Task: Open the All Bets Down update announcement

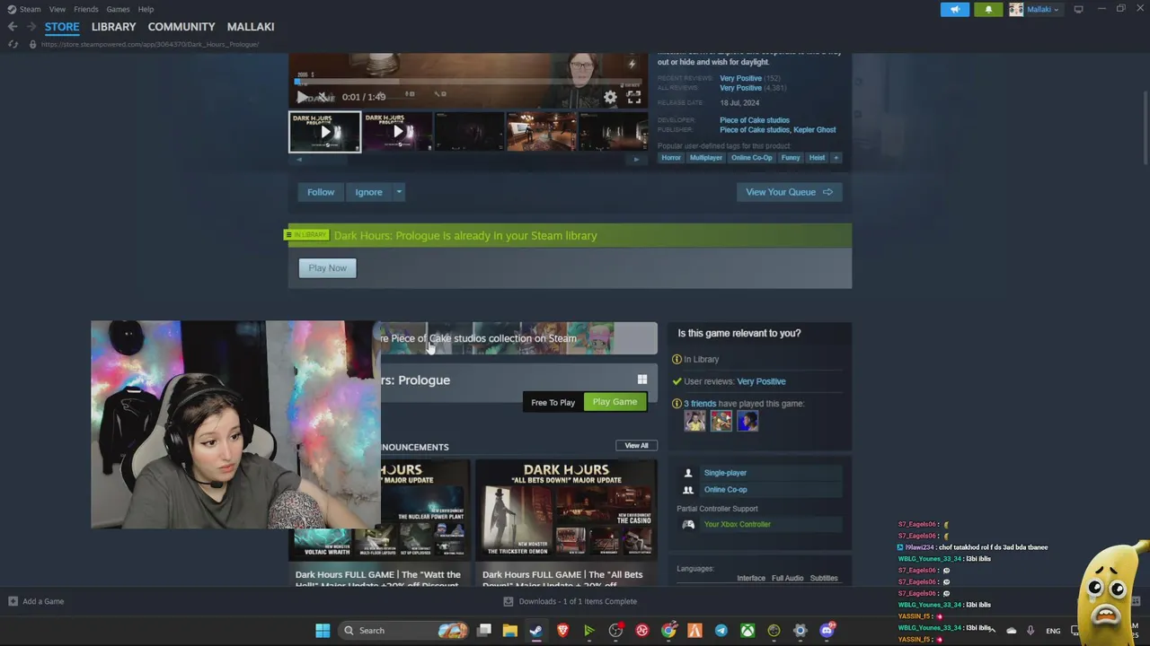Action: (566, 524)
